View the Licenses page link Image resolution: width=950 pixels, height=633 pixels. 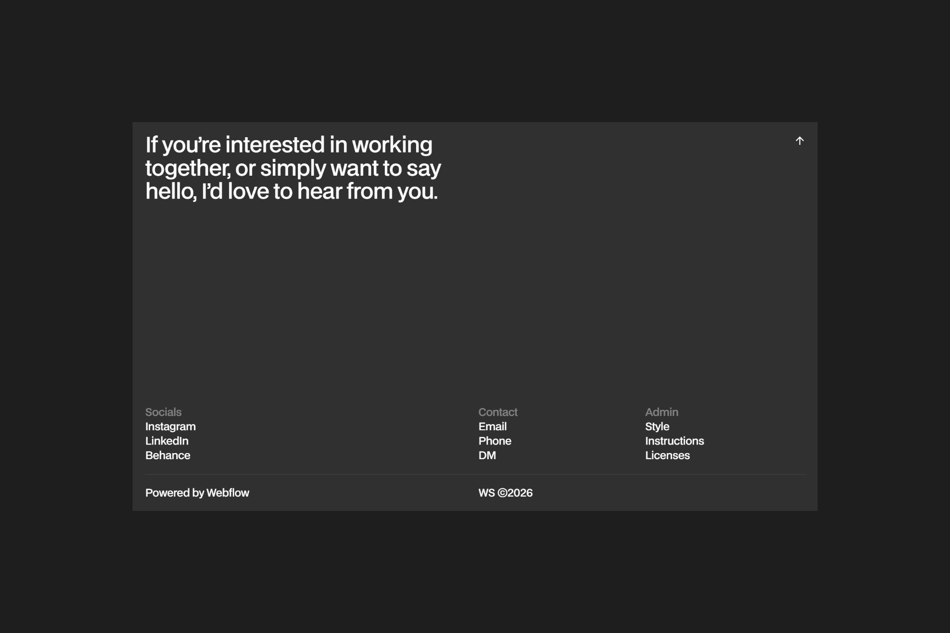point(667,455)
